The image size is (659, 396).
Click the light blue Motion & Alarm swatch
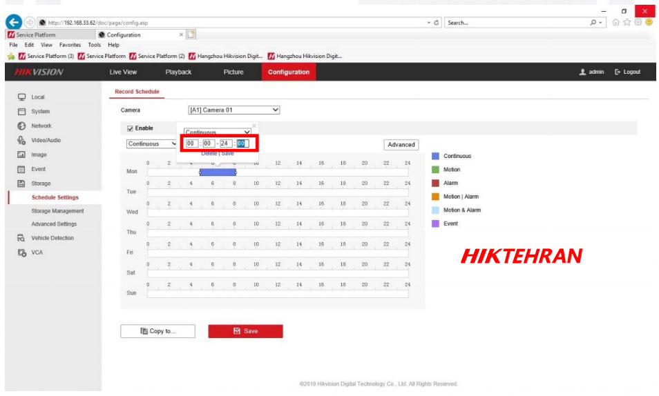(x=435, y=210)
